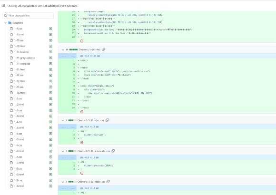Open 1-8.css in the file tree
The height and width of the screenshot is (195, 276).
pyautogui.click(x=18, y=168)
